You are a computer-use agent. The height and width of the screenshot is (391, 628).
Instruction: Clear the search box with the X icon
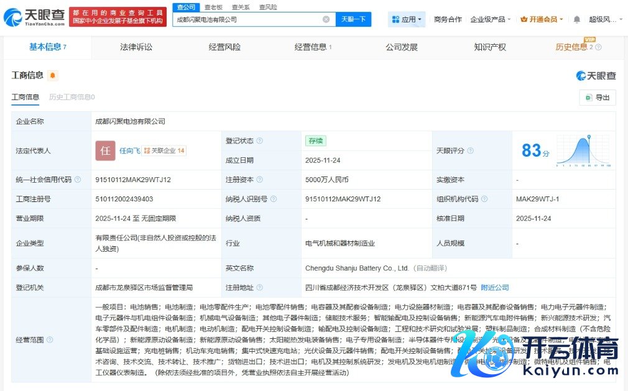[326, 19]
